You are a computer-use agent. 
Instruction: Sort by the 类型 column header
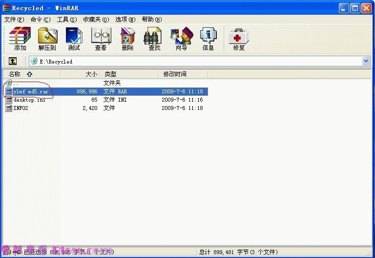(x=129, y=74)
